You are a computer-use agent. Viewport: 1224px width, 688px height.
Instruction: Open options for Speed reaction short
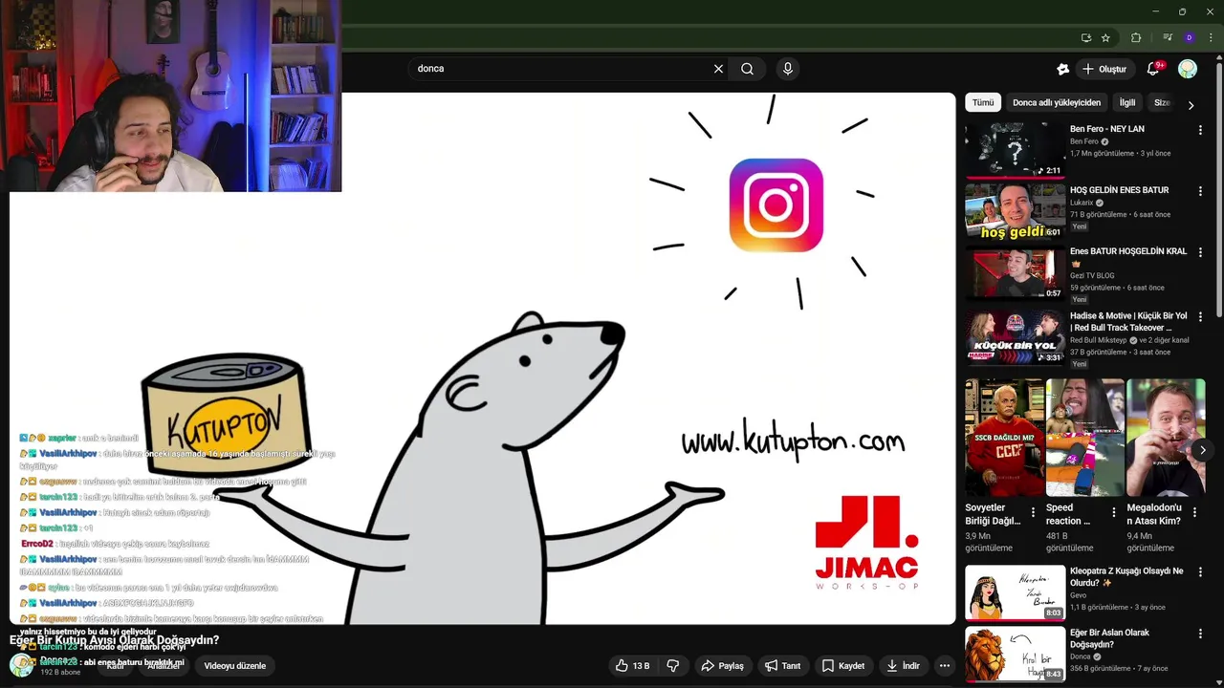pyautogui.click(x=1114, y=513)
